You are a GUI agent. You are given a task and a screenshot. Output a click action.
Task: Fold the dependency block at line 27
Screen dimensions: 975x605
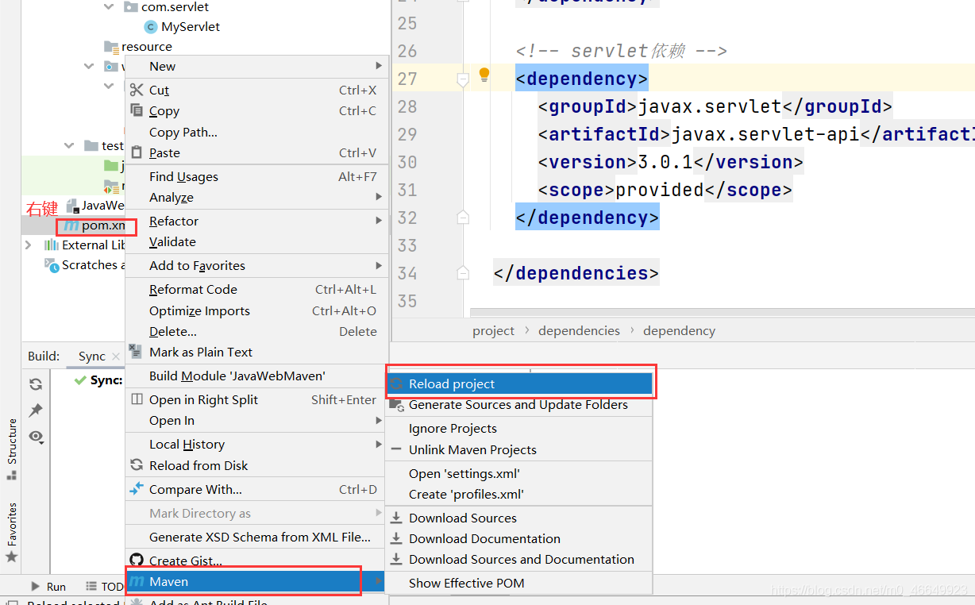[463, 79]
